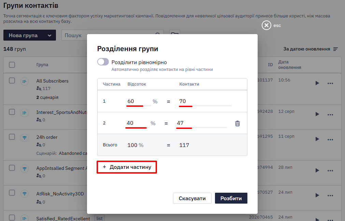Open the AtRisk_NoActivity30D group
Screen dimensions: 345x221
point(60,194)
